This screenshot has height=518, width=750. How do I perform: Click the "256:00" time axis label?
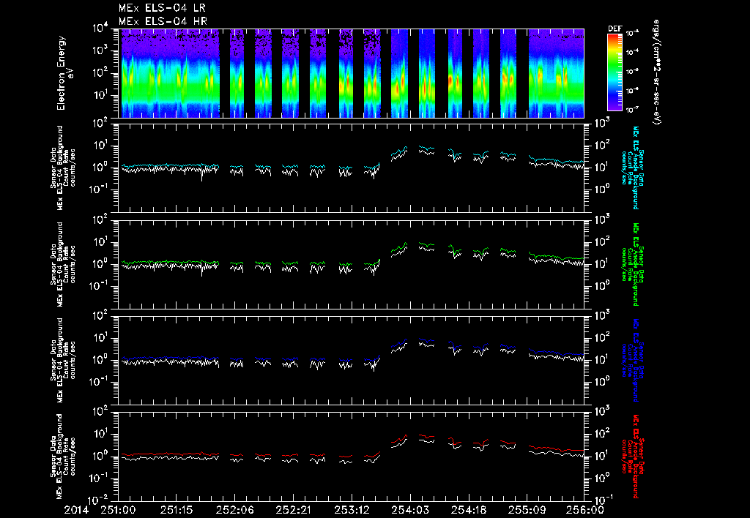tap(584, 510)
